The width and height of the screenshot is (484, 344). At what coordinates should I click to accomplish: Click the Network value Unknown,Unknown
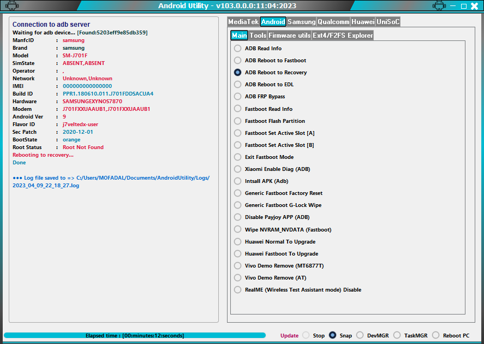tap(87, 79)
